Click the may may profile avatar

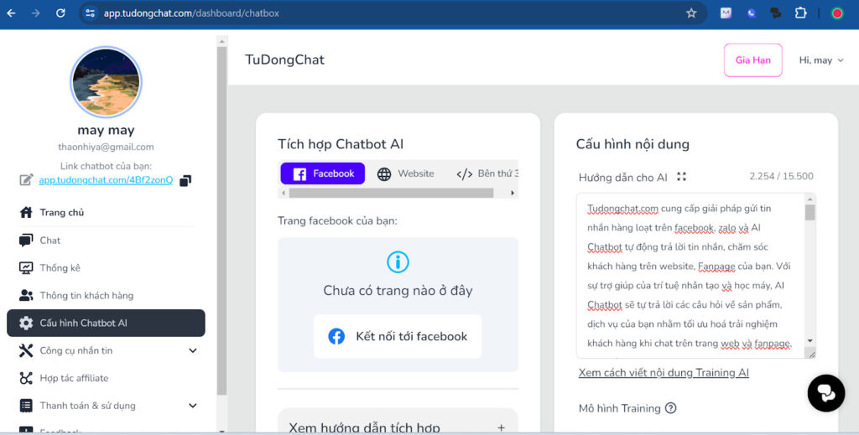pos(106,82)
